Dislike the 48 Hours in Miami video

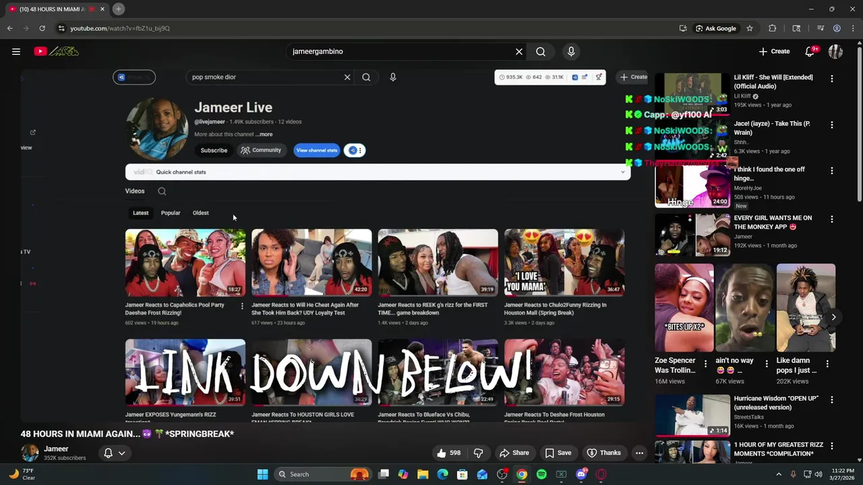coord(479,453)
